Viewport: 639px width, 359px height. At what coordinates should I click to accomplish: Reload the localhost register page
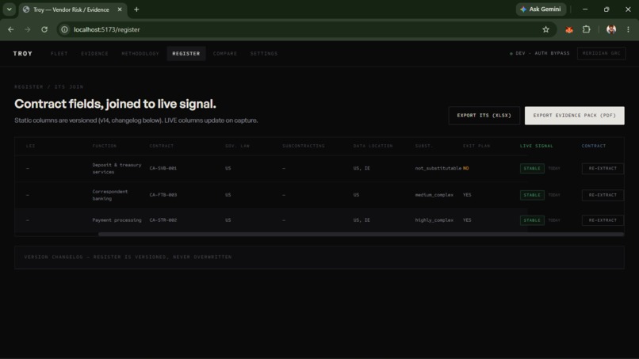tap(44, 29)
